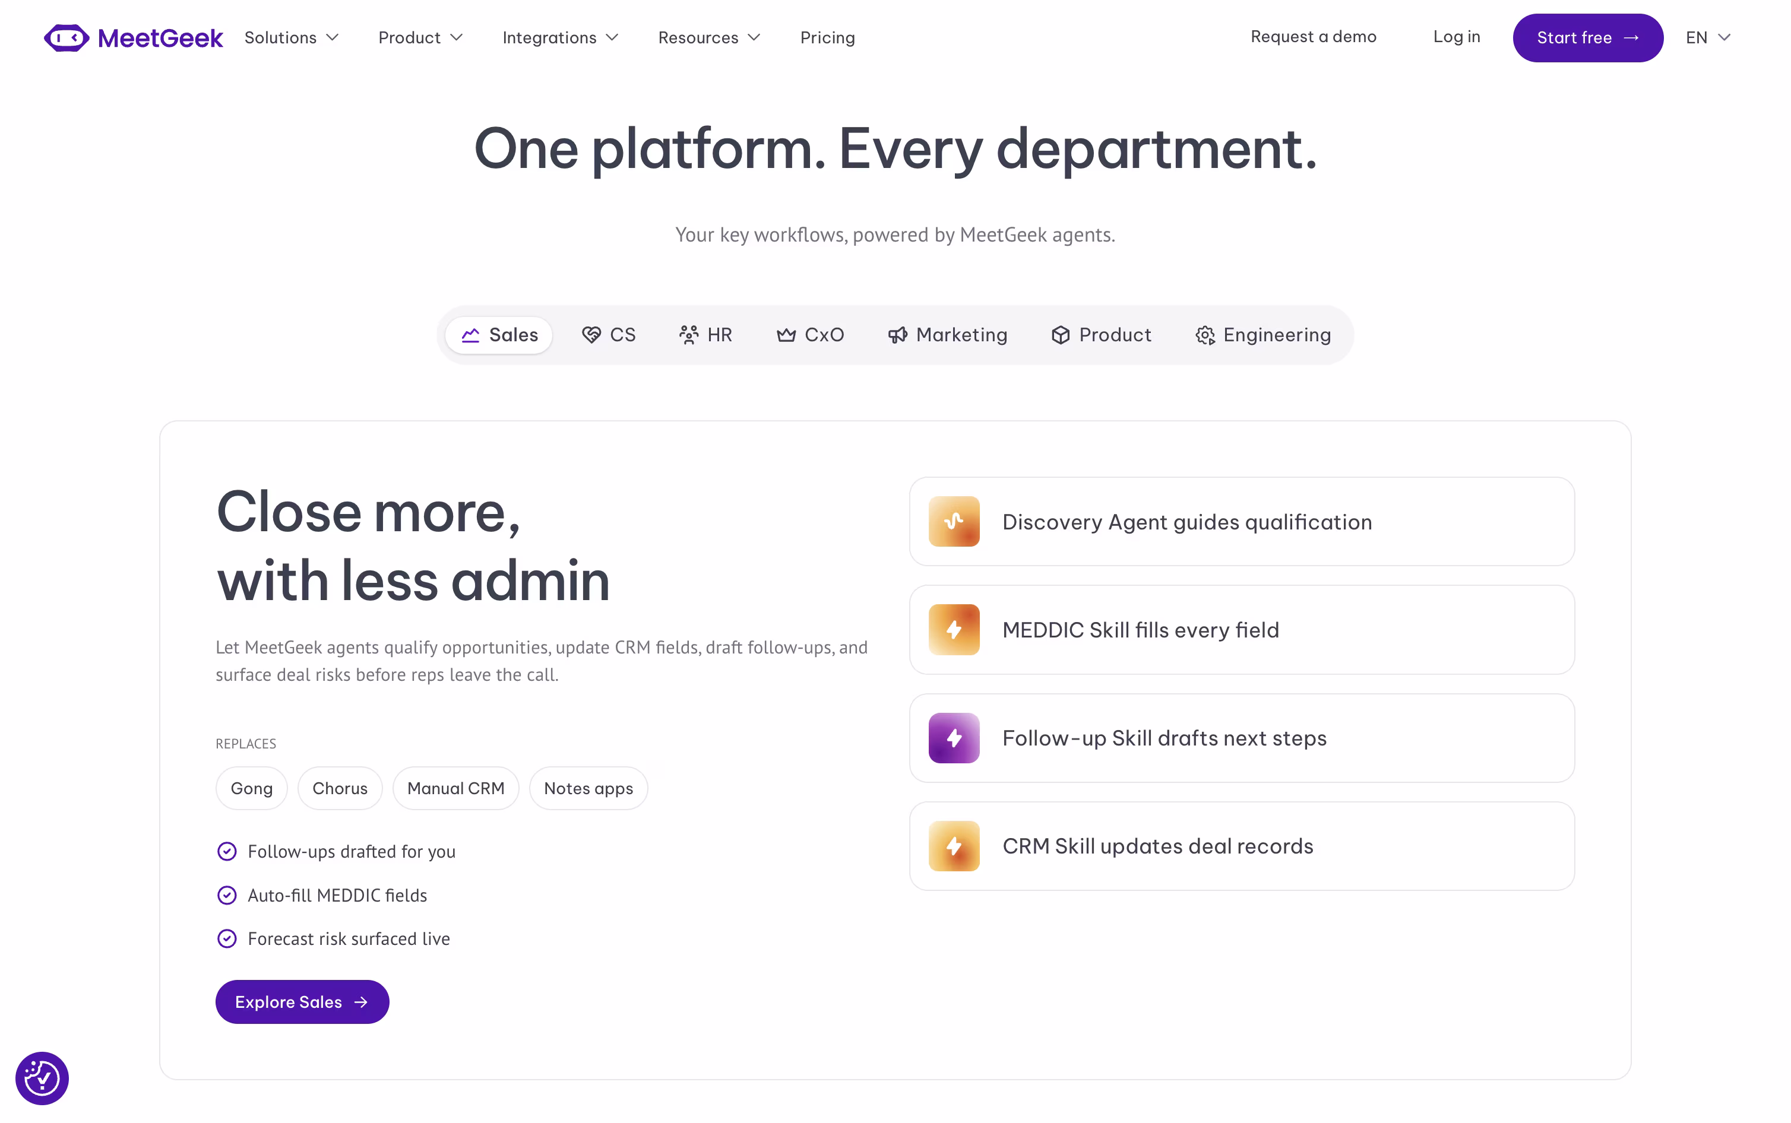
Task: Click the Manual CRM chip
Action: (455, 788)
